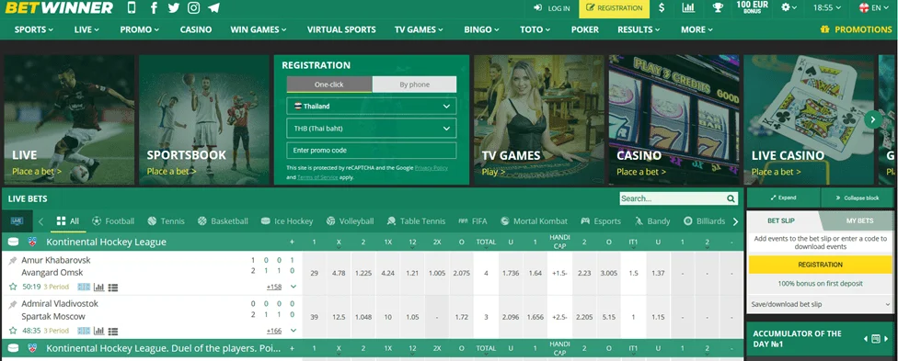Filter live bets by Football

point(113,220)
